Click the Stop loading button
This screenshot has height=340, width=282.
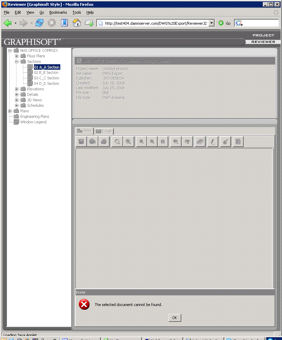[52, 23]
